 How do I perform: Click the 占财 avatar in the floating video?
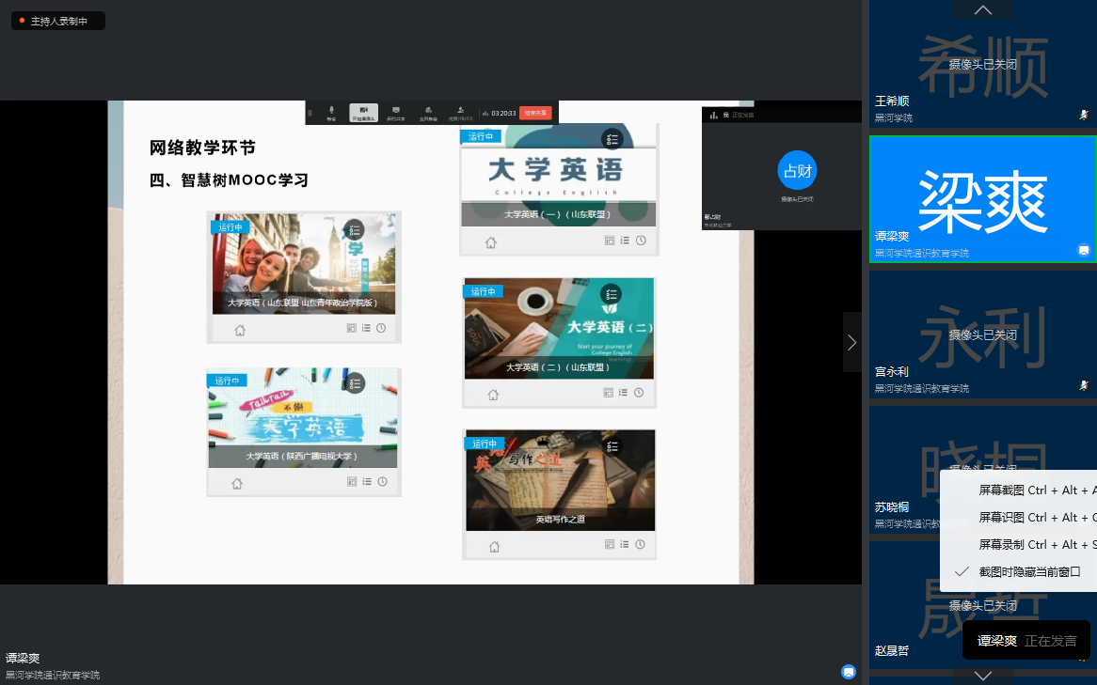coord(797,170)
